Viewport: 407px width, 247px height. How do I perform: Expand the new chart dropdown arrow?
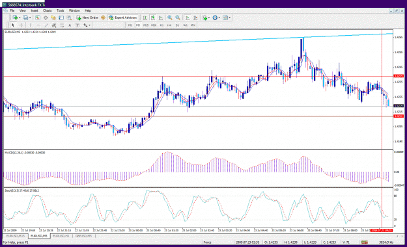[x=20, y=18]
